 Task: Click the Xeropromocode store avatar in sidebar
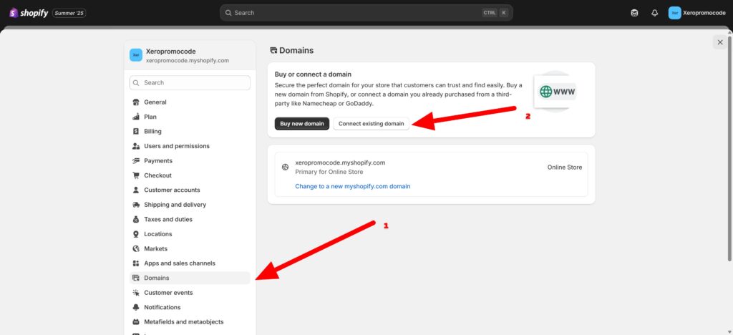pyautogui.click(x=135, y=55)
